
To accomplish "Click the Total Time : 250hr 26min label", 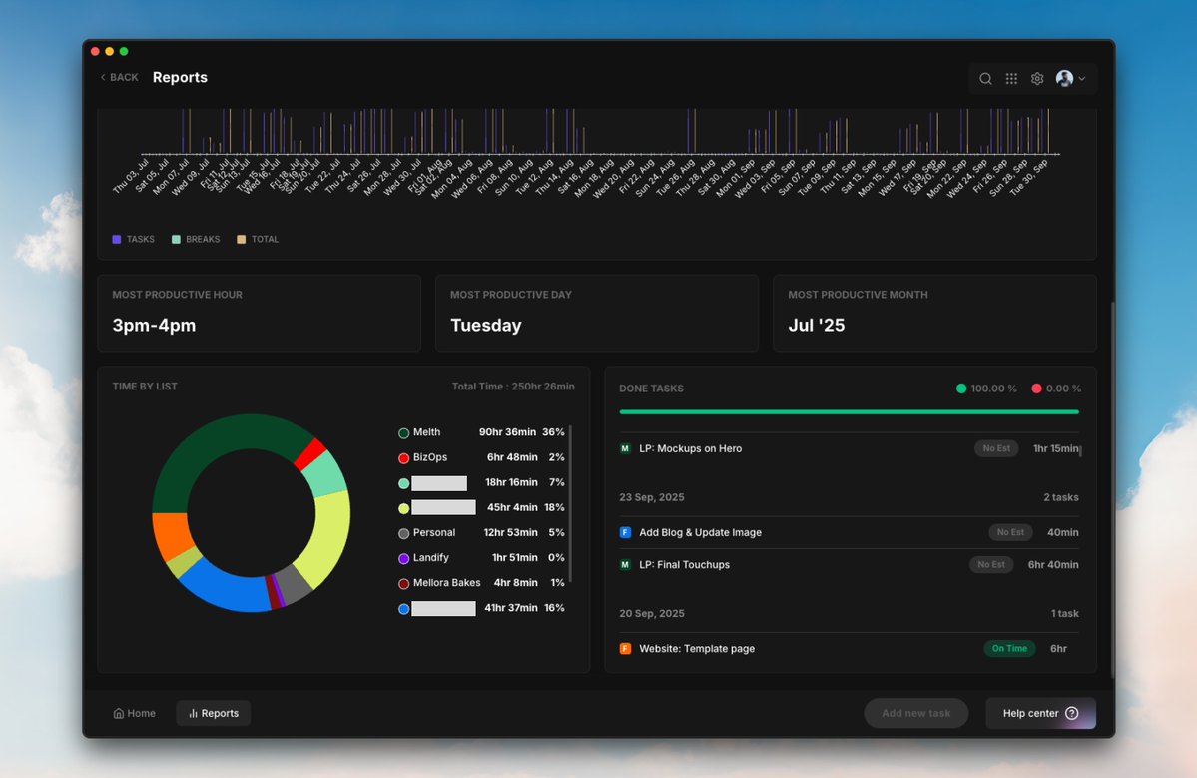I will [513, 387].
